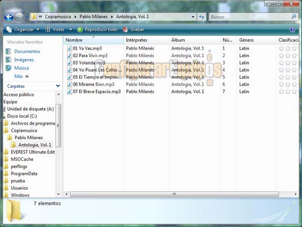Open the Documentos favorite link
Viewport: 302px width, 227px height.
coord(27,51)
